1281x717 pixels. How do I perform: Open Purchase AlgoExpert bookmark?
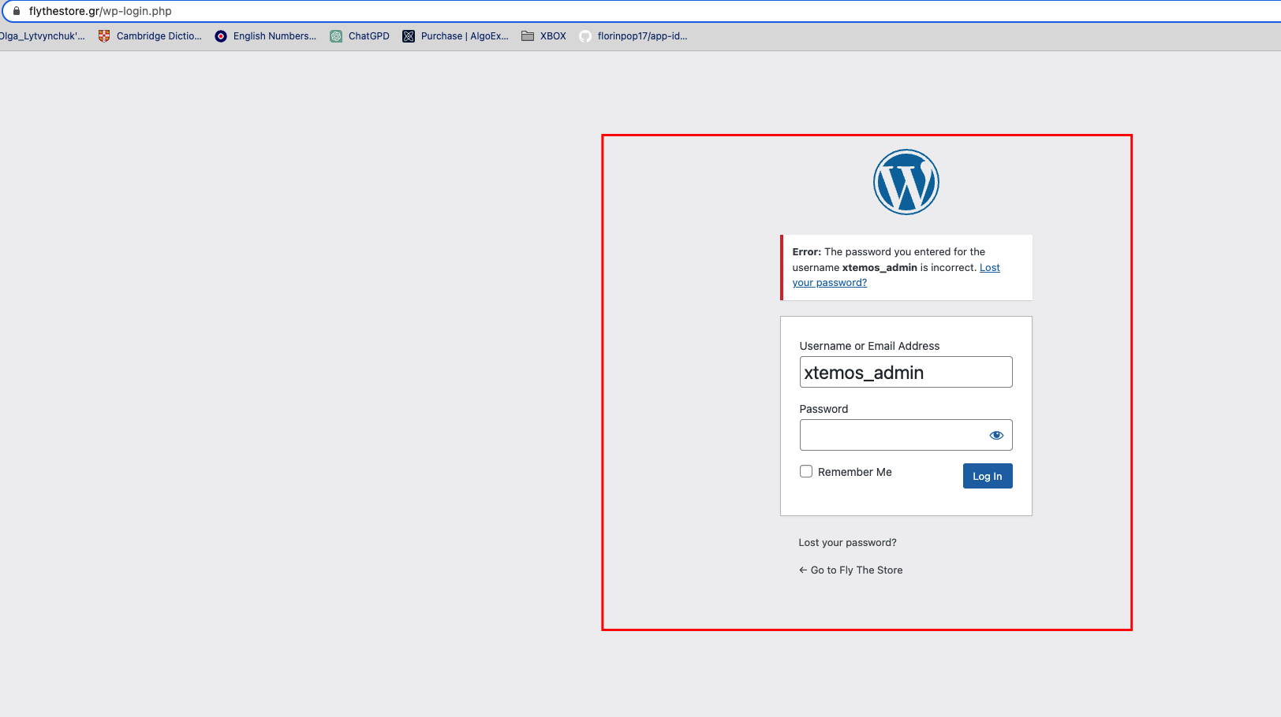[x=456, y=36]
